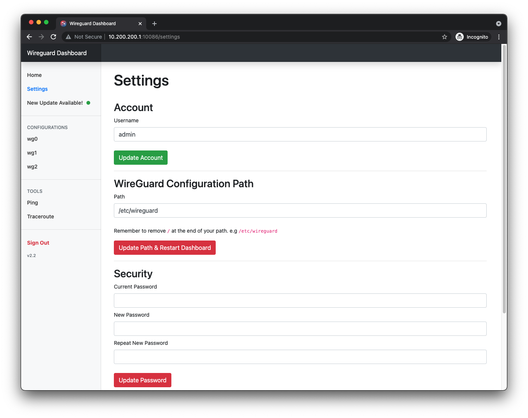Click the Not Secure warning icon
The width and height of the screenshot is (528, 418).
pos(68,36)
